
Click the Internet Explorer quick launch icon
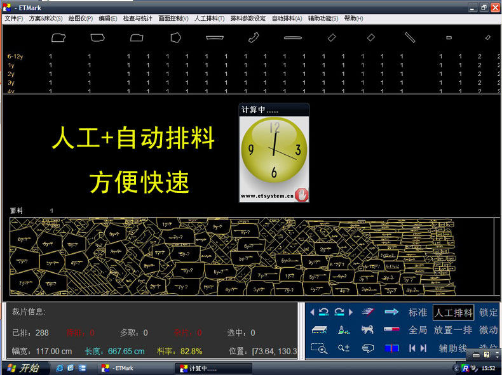tap(60, 368)
